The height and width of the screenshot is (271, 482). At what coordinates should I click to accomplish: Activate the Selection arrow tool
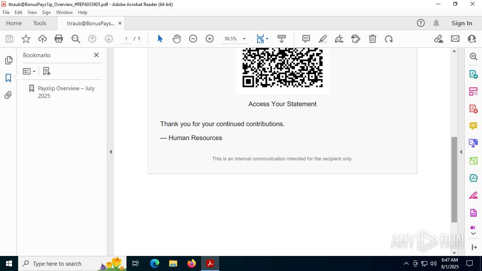pyautogui.click(x=160, y=39)
